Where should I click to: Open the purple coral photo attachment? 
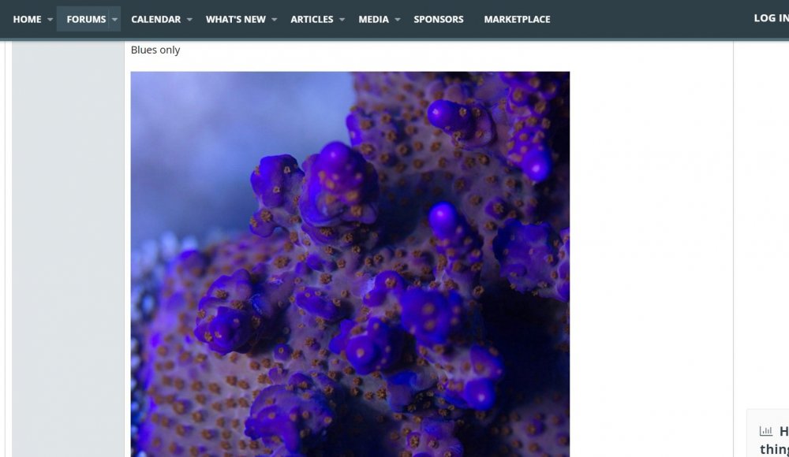click(x=350, y=264)
